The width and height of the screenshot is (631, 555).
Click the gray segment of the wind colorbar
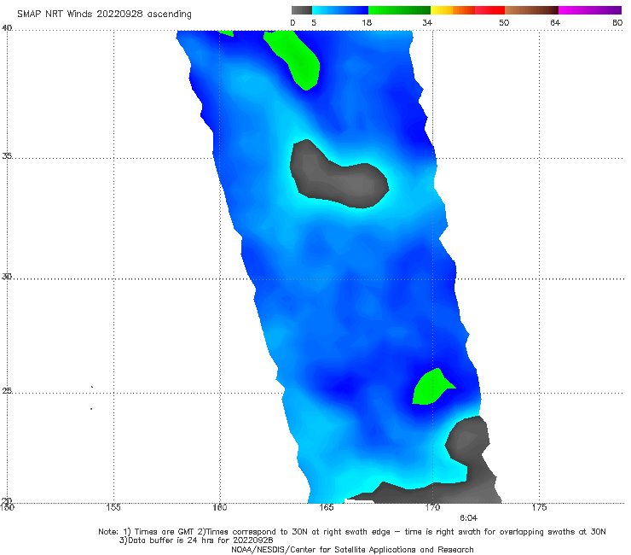pos(301,10)
